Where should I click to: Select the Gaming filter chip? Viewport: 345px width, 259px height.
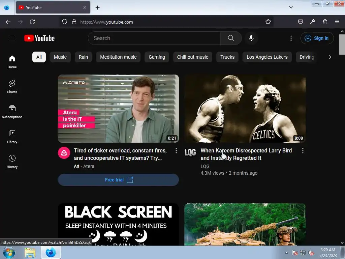(x=157, y=57)
